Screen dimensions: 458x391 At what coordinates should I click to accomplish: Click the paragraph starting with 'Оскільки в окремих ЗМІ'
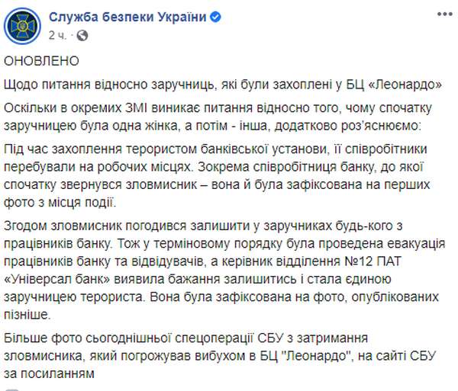coord(228,114)
